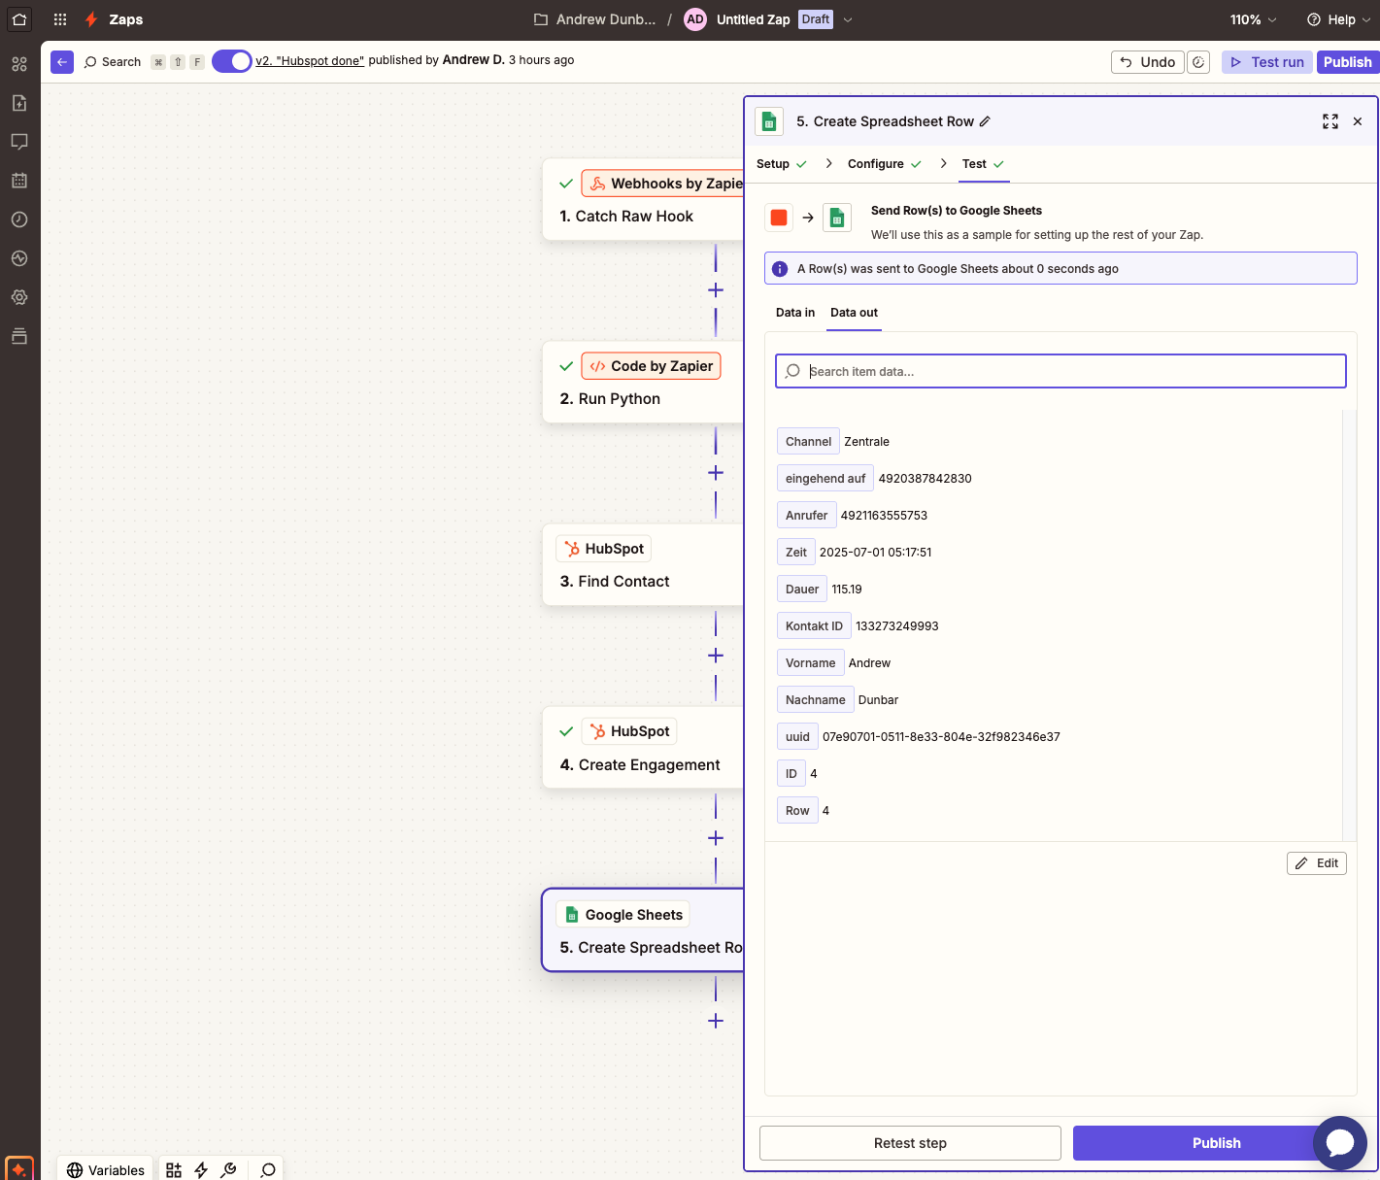Add a step after Catch Raw Hook

[716, 290]
